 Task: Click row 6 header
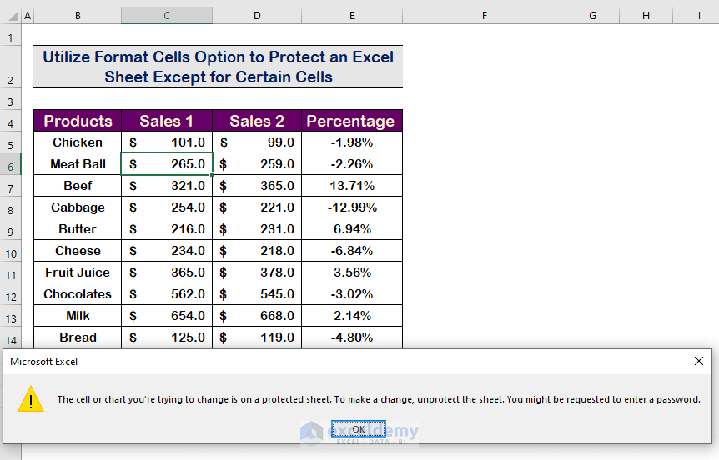coord(10,165)
